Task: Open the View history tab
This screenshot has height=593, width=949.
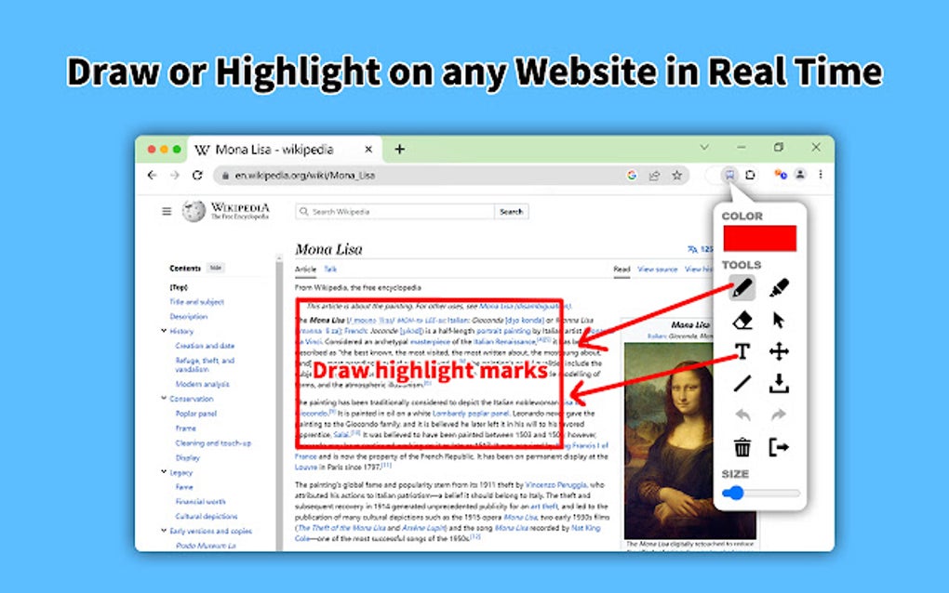Action: click(x=700, y=269)
